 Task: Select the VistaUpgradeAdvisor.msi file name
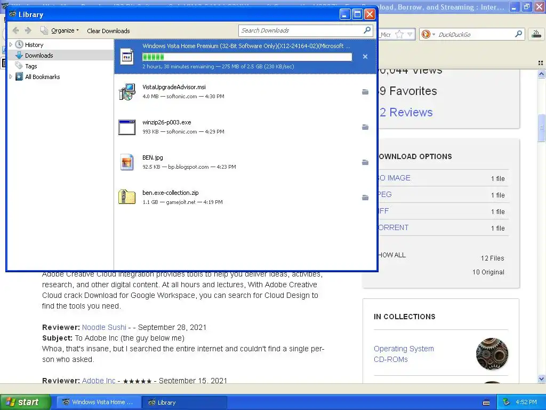[174, 87]
